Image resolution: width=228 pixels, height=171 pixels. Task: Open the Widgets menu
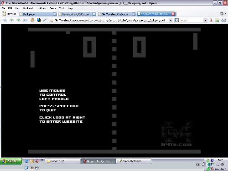pyautogui.click(x=42, y=8)
